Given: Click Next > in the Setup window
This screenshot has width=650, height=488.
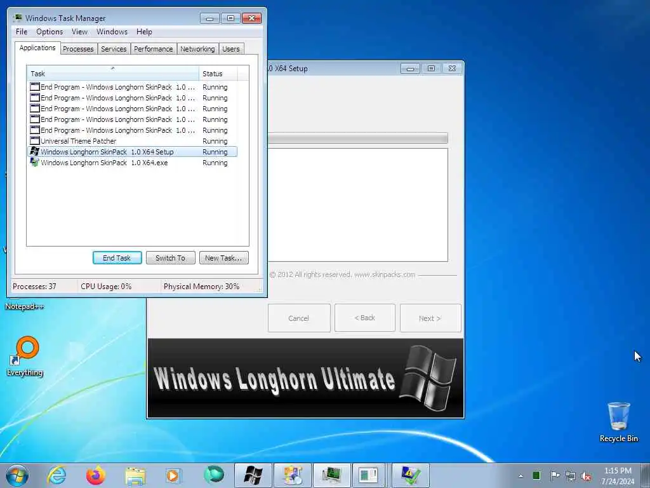Looking at the screenshot, I should [x=430, y=318].
